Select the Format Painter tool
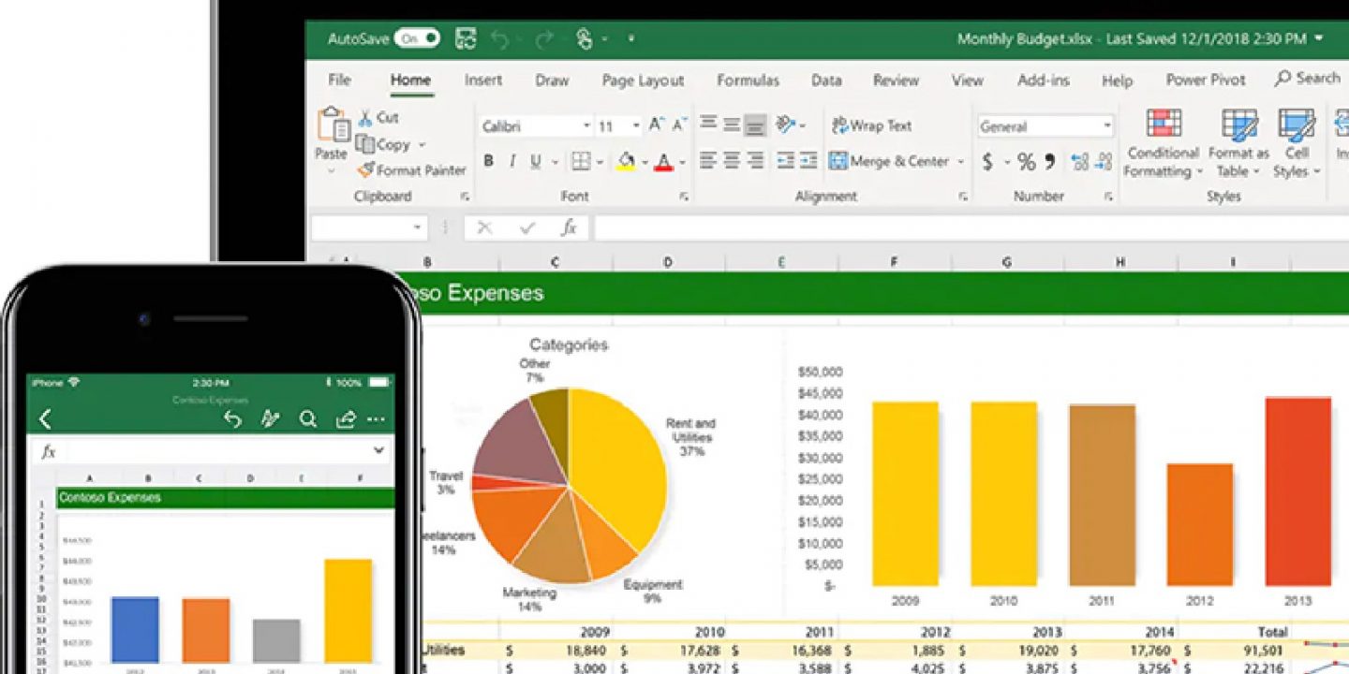Viewport: 1349px width, 674px height. pos(411,170)
